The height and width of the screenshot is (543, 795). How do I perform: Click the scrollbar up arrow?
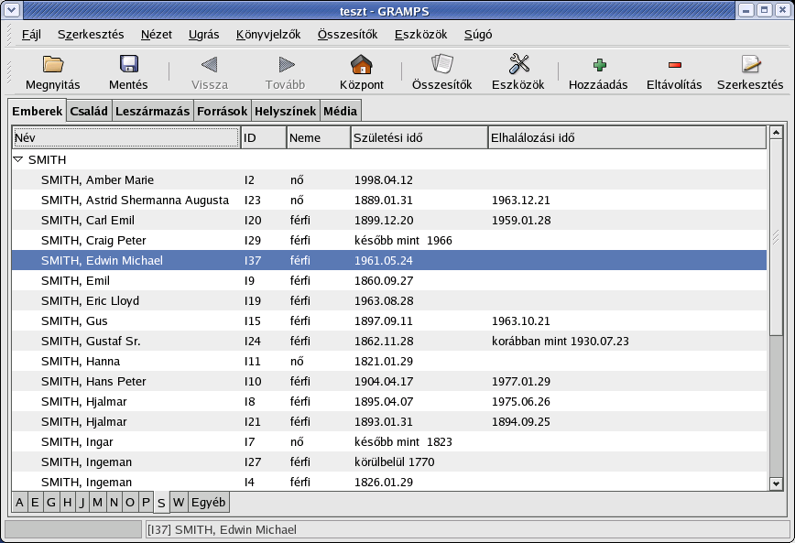(x=776, y=134)
